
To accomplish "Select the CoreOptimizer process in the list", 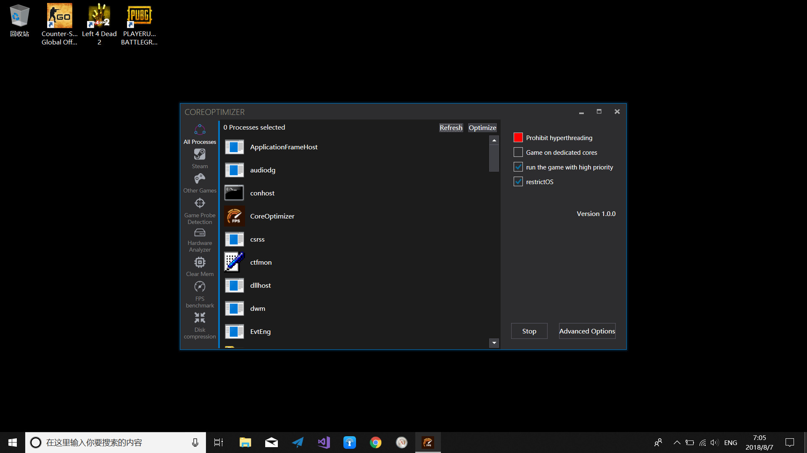I will tap(272, 216).
